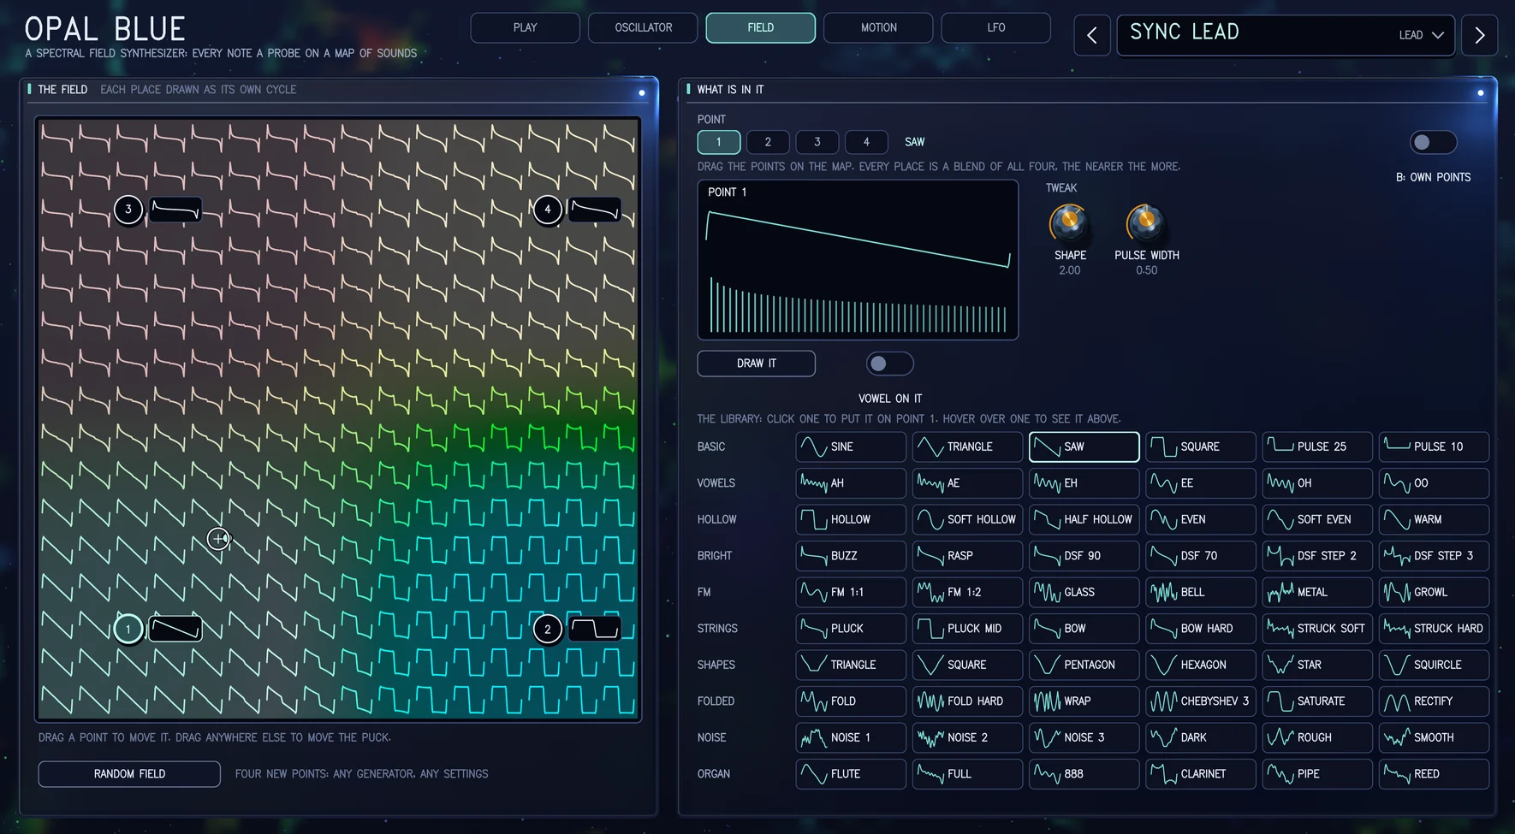Screen dimensions: 1515x834
Task: Select the SINE waveform from the library
Action: [x=851, y=447]
